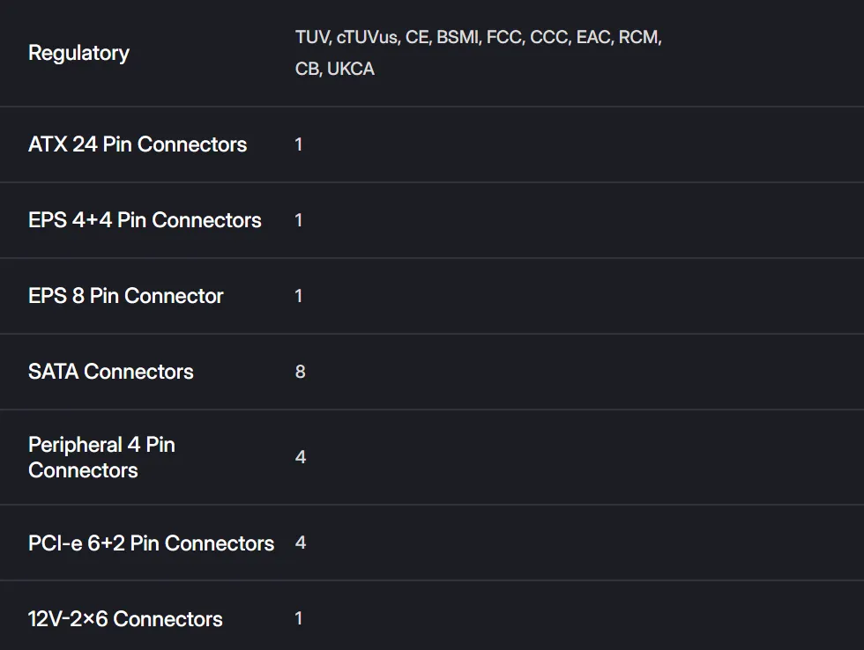The height and width of the screenshot is (650, 864).
Task: Click the RCM certification text
Action: click(638, 38)
